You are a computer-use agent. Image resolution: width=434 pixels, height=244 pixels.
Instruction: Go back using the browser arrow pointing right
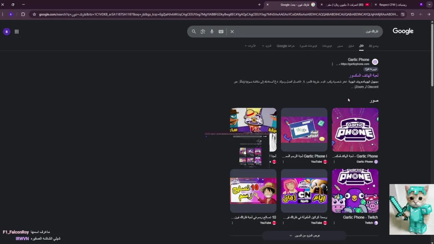pyautogui.click(x=429, y=14)
